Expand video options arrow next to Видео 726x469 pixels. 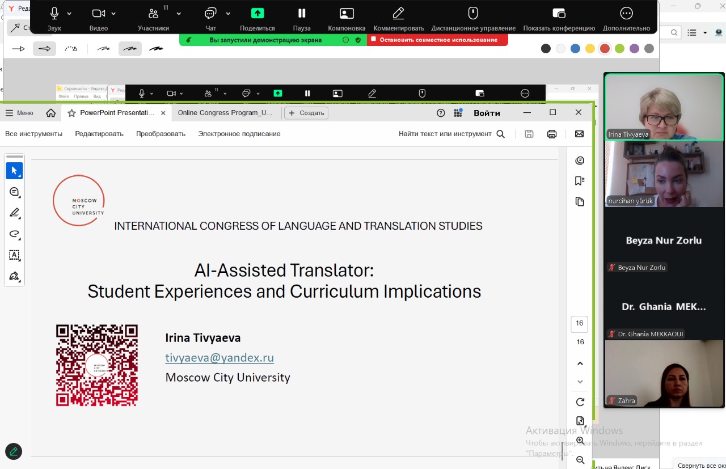click(x=113, y=13)
